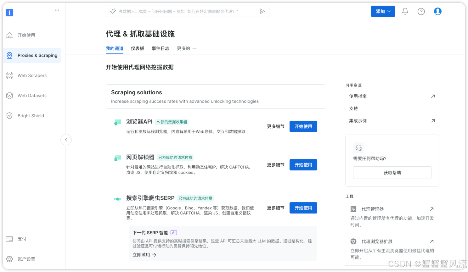Click the Bright Shield shield icon
The image size is (468, 272).
click(9, 116)
